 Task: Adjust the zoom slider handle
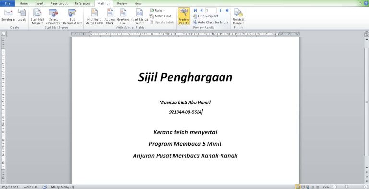point(346,187)
